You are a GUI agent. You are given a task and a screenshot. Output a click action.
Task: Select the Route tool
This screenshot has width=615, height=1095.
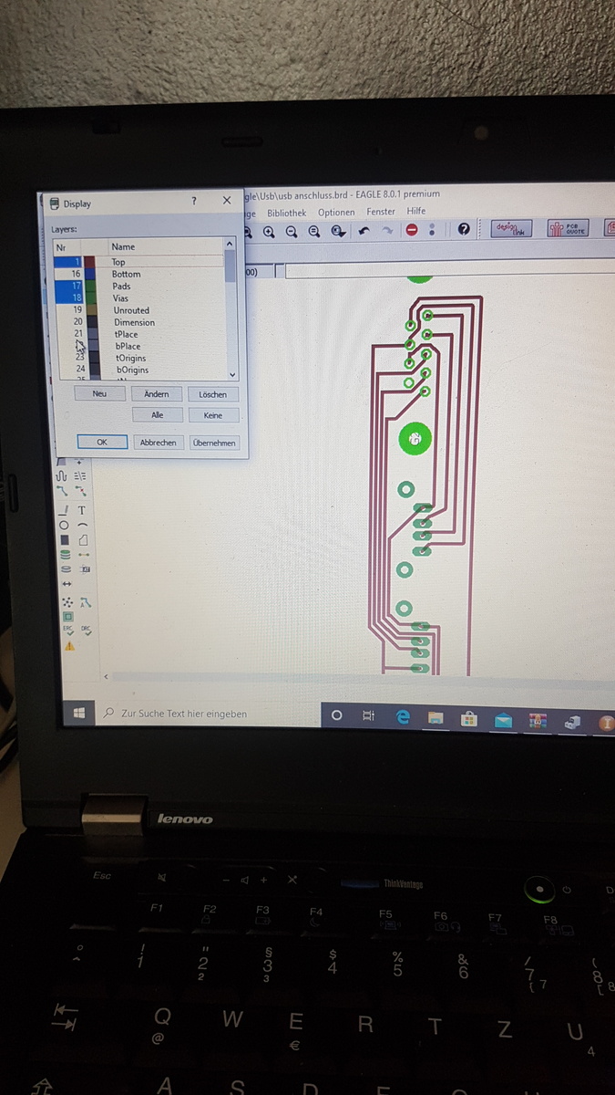coord(62,490)
